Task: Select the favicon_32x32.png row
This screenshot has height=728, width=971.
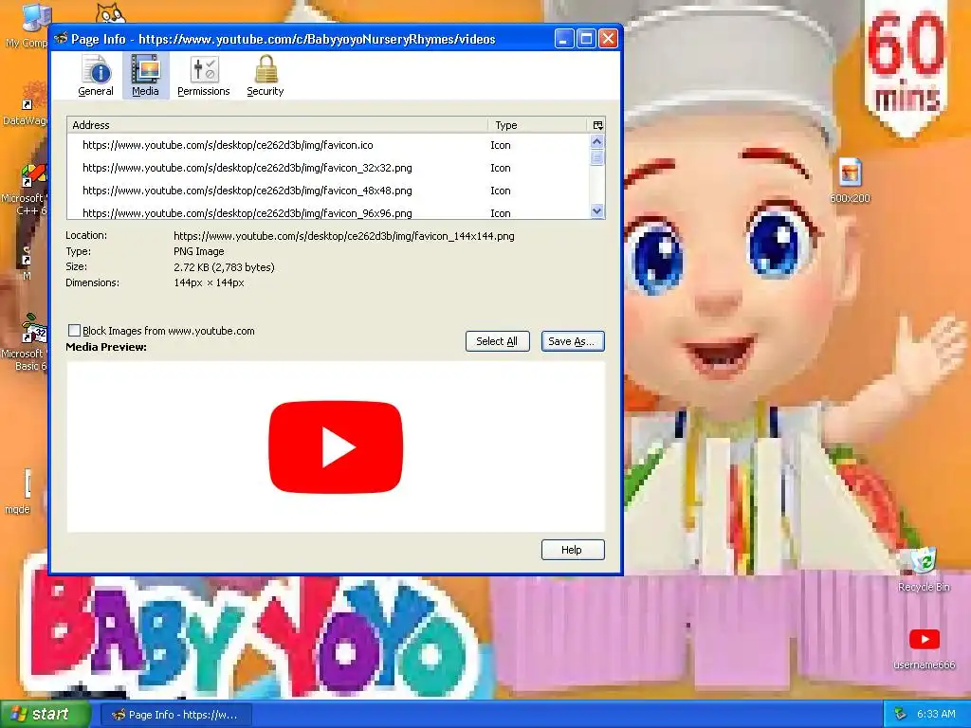Action: tap(328, 168)
